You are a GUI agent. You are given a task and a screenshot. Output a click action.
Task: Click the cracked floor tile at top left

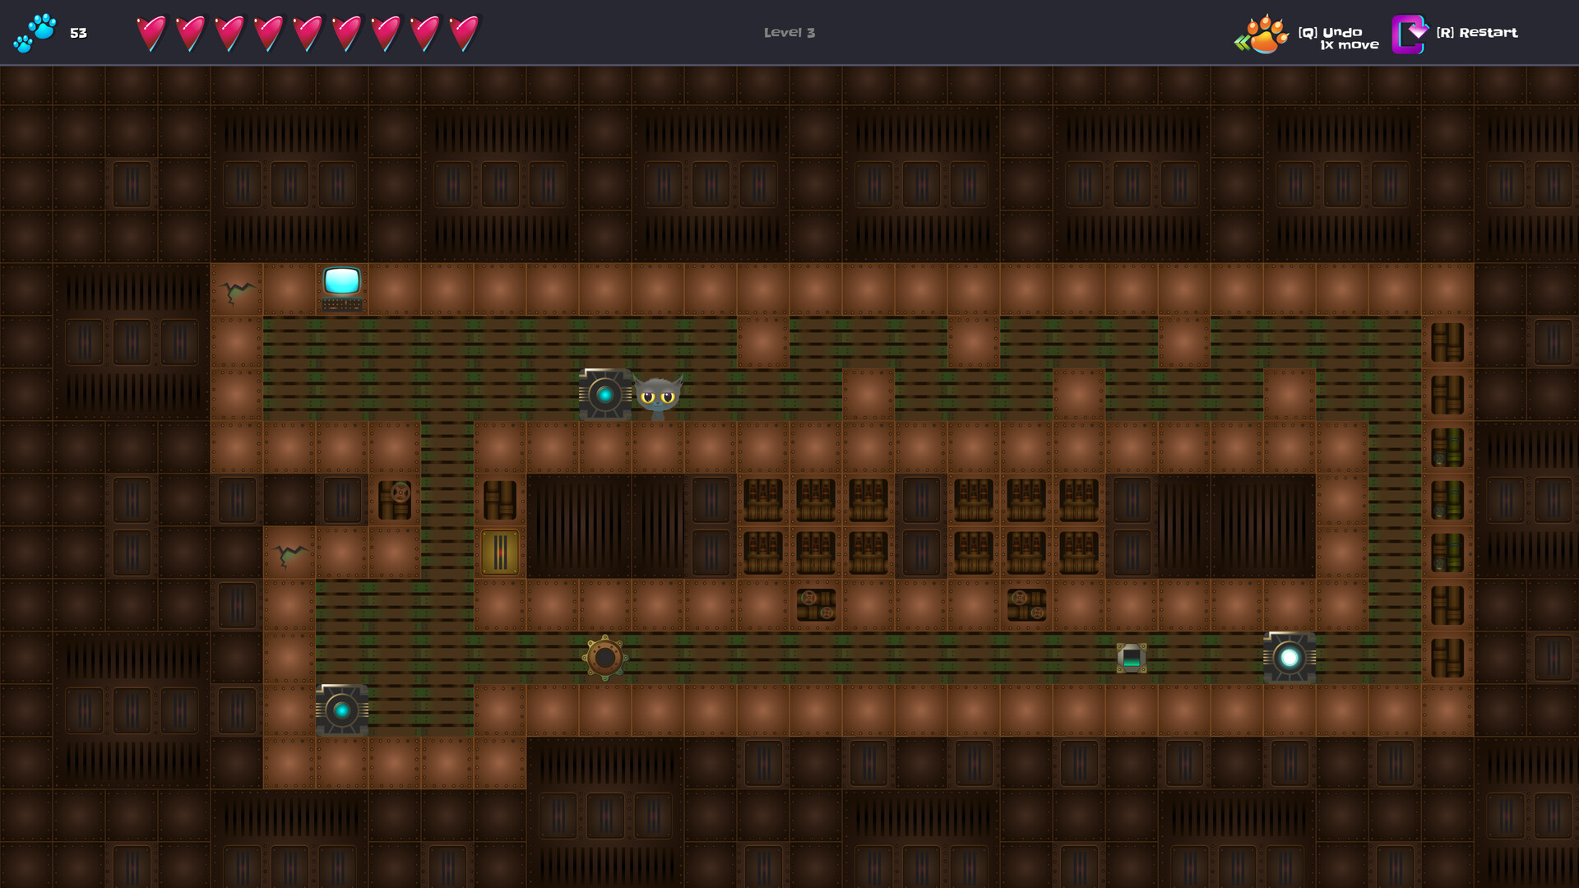click(237, 289)
